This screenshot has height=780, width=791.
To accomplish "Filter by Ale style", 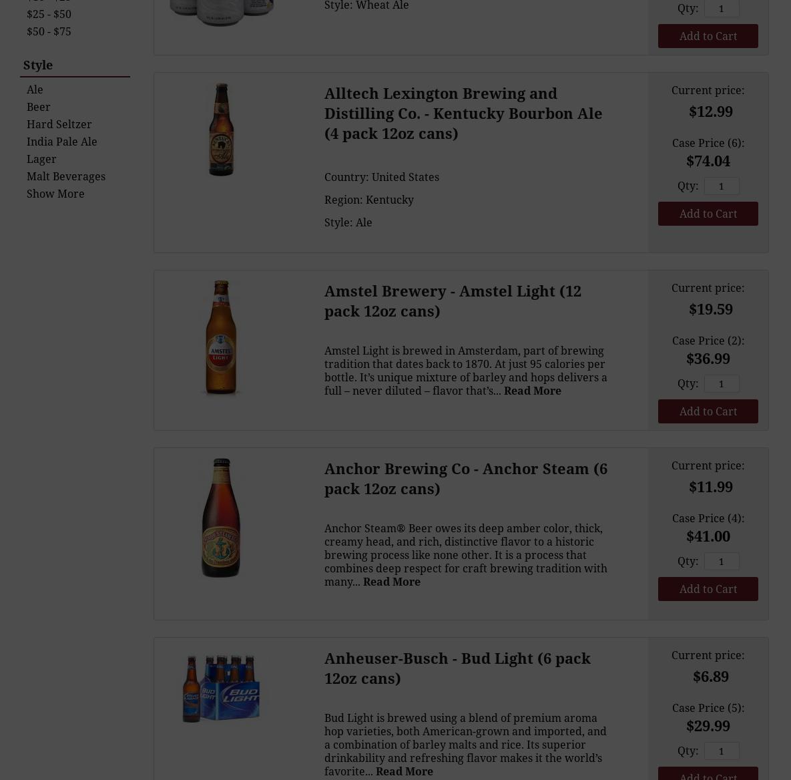I will [x=35, y=89].
